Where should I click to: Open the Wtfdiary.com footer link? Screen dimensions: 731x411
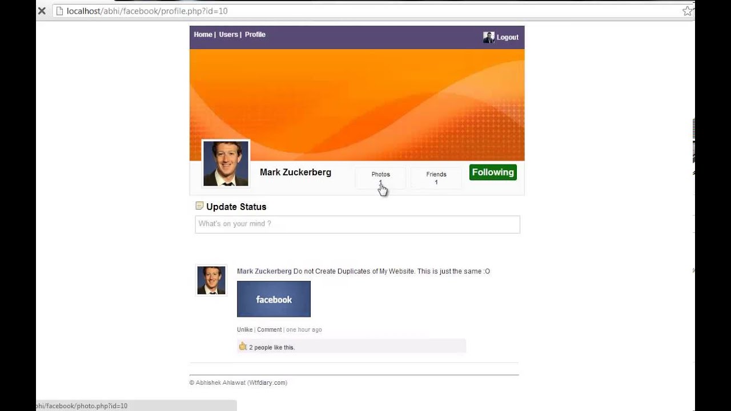coord(267,382)
